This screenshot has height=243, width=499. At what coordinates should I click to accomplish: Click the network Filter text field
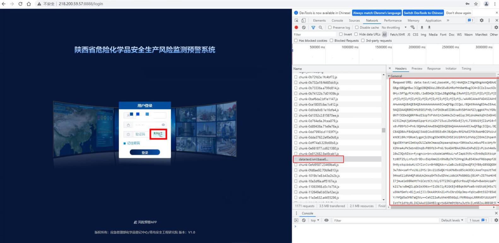click(315, 35)
